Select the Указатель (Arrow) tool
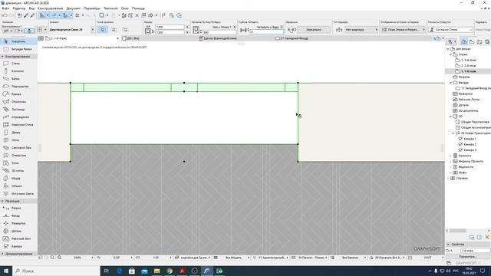 [x=18, y=41]
